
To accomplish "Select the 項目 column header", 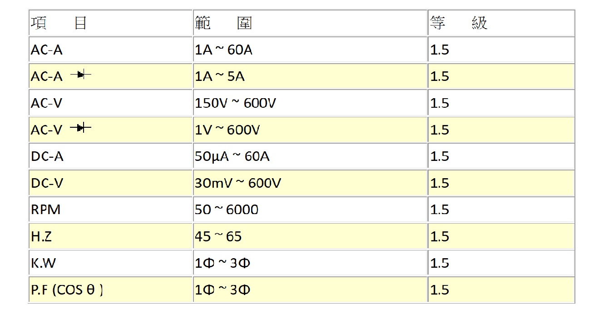I will click(x=110, y=23).
